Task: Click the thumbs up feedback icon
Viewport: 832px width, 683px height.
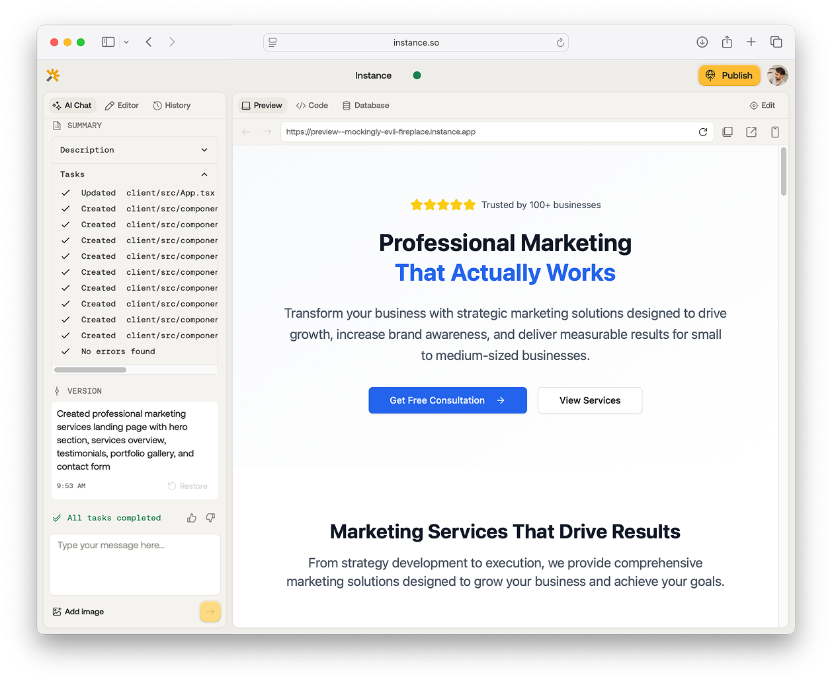Action: tap(192, 518)
